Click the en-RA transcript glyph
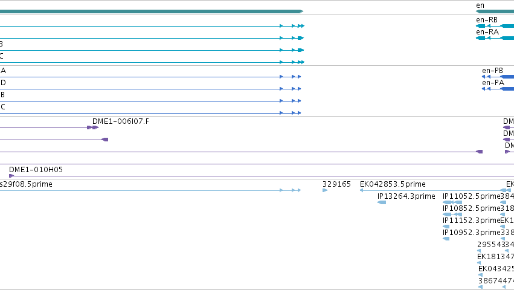514x290 pixels. tap(495, 38)
